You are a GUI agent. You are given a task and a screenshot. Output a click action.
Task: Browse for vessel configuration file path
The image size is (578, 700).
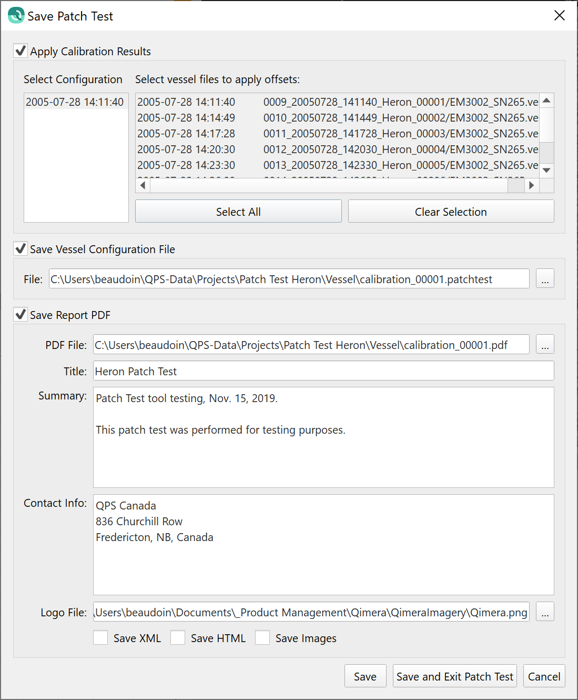pos(545,279)
